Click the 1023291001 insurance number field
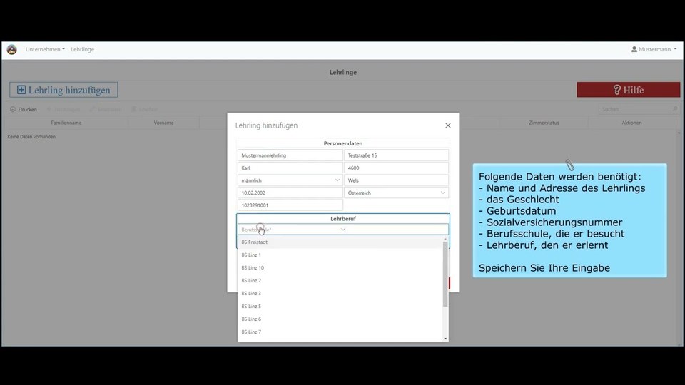 (x=290, y=205)
